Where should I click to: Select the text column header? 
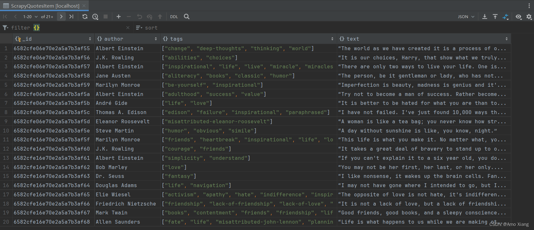coord(424,39)
